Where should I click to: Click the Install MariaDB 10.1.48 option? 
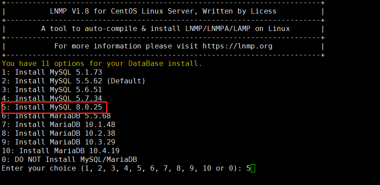pyautogui.click(x=58, y=124)
